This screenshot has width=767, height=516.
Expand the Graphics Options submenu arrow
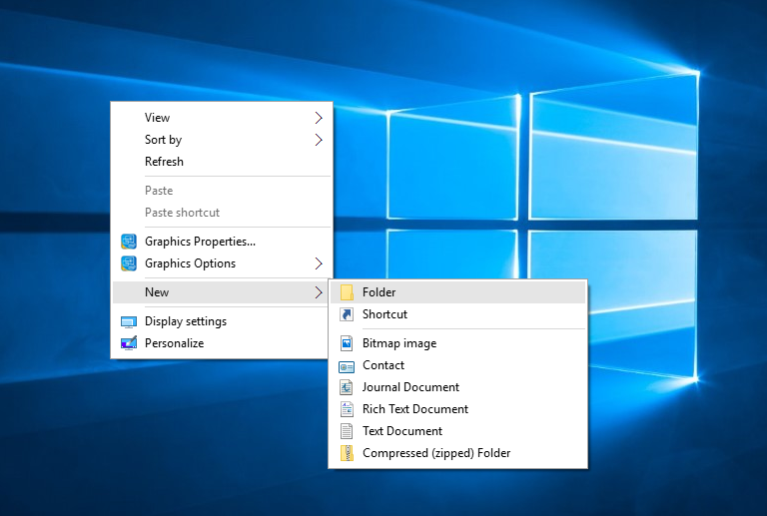coord(319,263)
